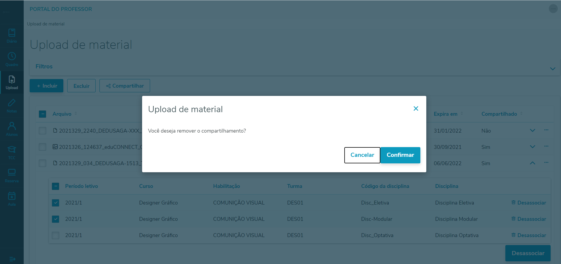Confirm removing the sharing
Image resolution: width=561 pixels, height=264 pixels.
[x=400, y=155]
